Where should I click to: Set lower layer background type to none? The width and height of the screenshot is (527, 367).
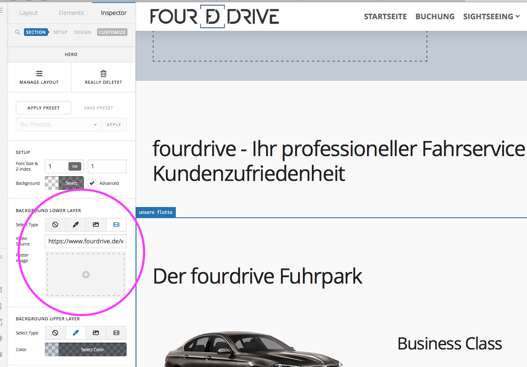click(x=55, y=225)
